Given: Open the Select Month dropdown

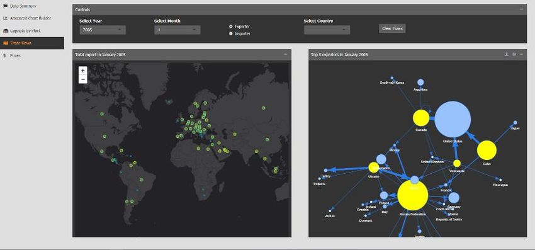Looking at the screenshot, I should tap(177, 30).
